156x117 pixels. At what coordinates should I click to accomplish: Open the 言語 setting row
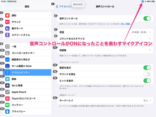(x=105, y=32)
